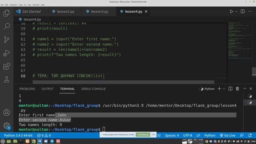
Task: Open the Extensions view
Action: coord(6,66)
